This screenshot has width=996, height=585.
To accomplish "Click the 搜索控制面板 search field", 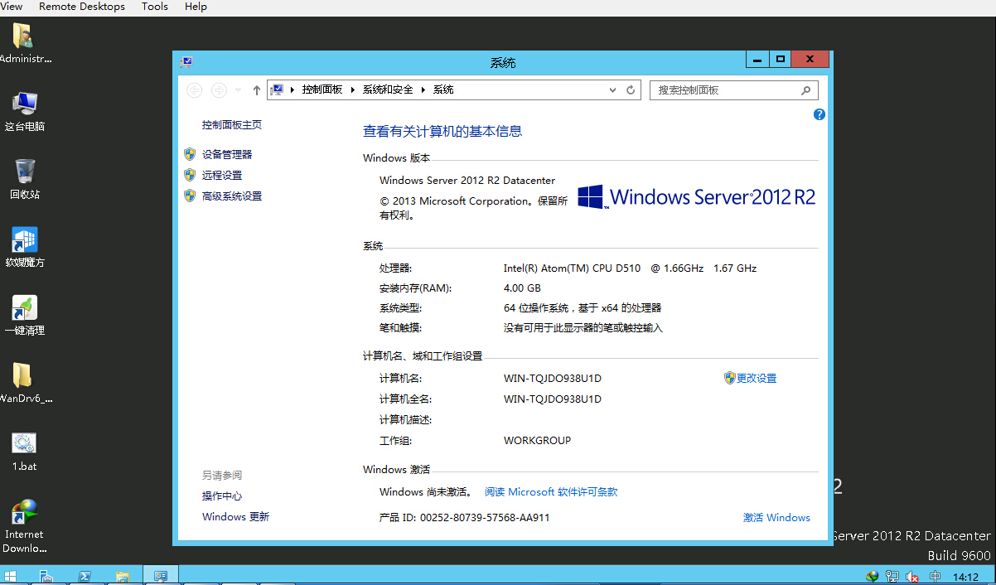I will [726, 90].
